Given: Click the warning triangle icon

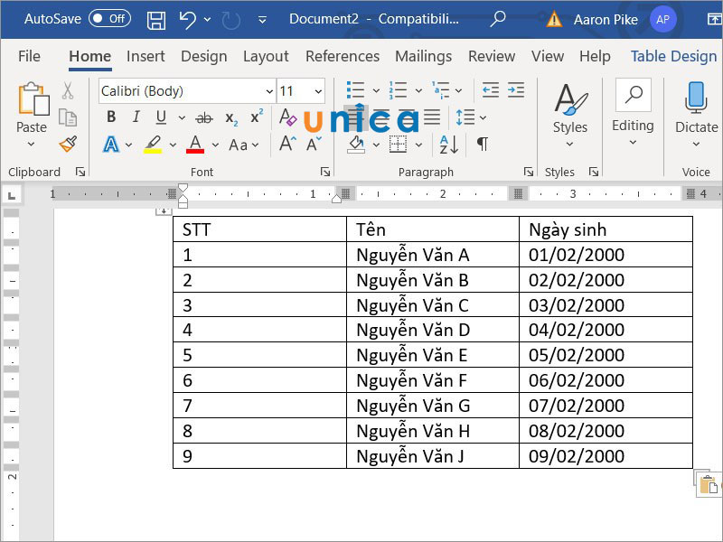Looking at the screenshot, I should click(x=554, y=19).
